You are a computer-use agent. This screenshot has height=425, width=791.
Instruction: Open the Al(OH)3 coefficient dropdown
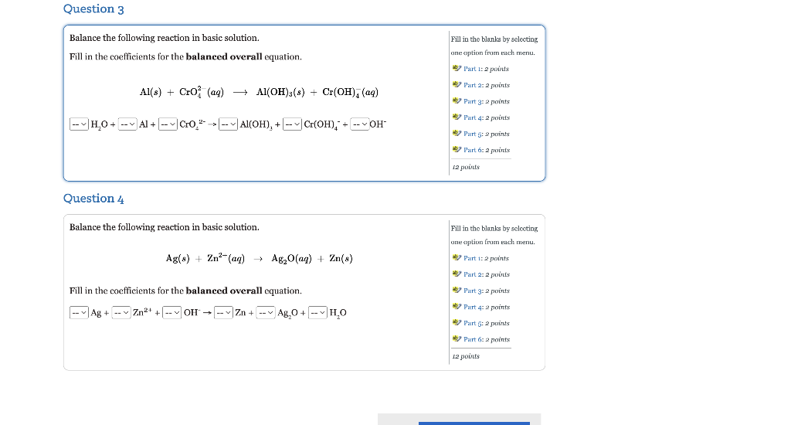pyautogui.click(x=228, y=124)
